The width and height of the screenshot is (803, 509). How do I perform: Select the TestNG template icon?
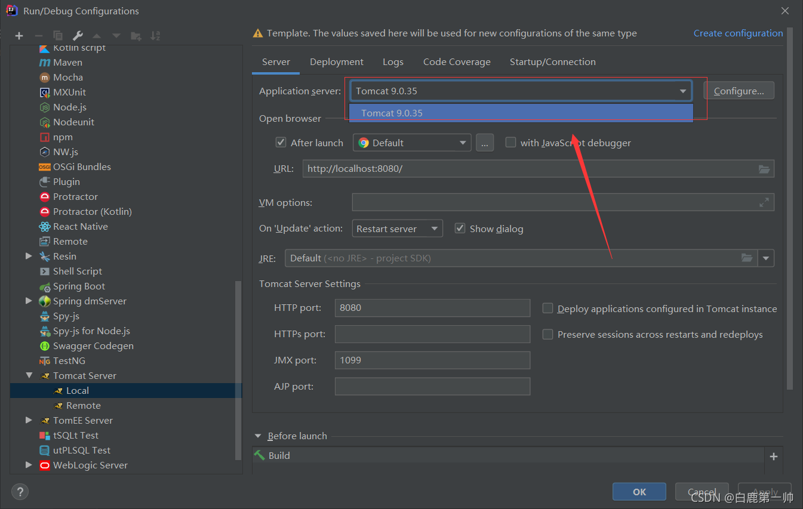(x=44, y=361)
